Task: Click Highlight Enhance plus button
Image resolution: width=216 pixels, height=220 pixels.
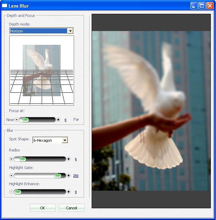Action: 69,192
